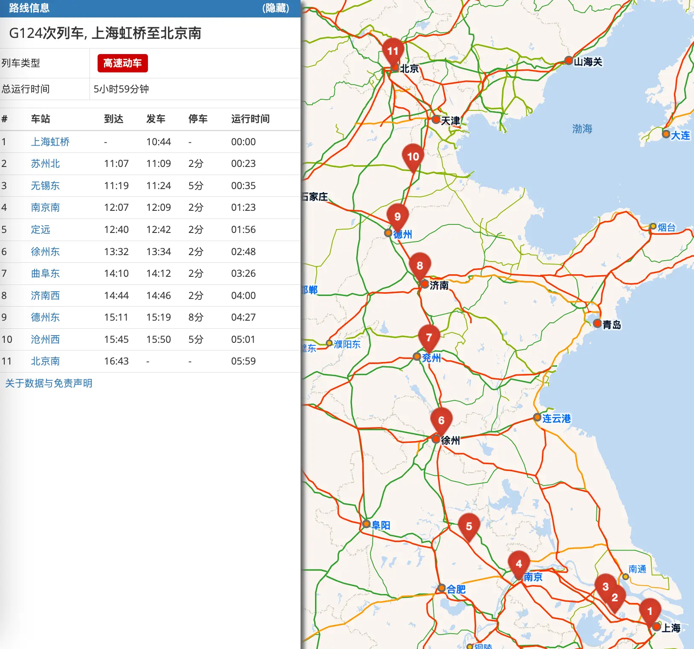This screenshot has width=694, height=649.
Task: Click map marker 1 at Shanghai
Action: point(650,611)
